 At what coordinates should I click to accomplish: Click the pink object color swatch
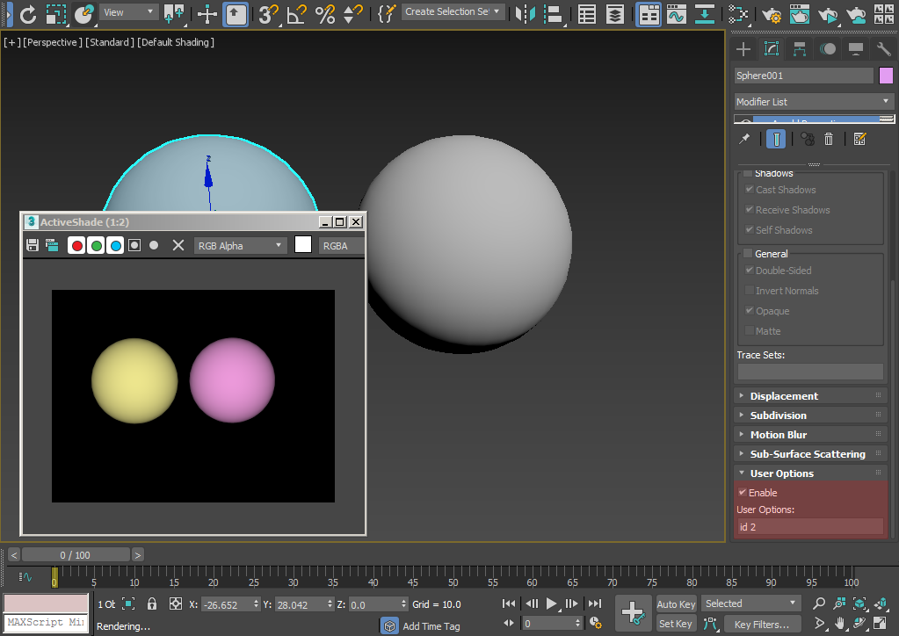point(886,76)
